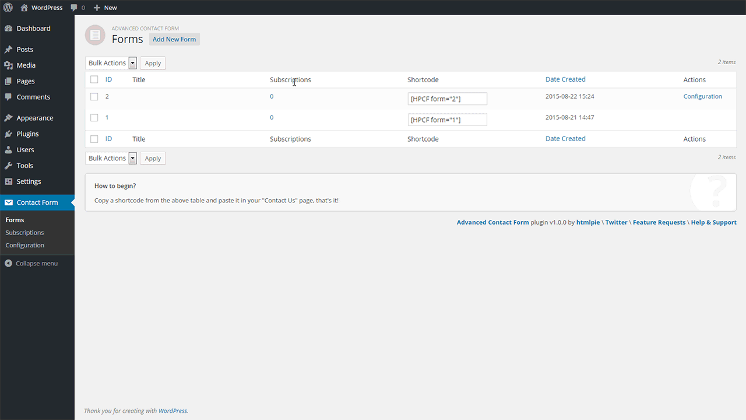Click the How to begin? heading
Viewport: 746px width, 420px height.
coord(115,186)
